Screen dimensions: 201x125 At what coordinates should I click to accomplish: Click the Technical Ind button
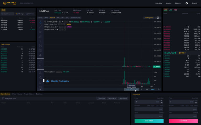75,18
